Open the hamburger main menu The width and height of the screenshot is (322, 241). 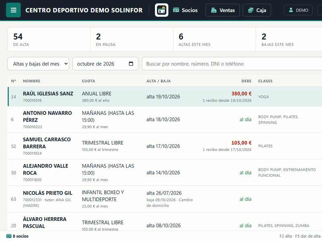coord(13,10)
